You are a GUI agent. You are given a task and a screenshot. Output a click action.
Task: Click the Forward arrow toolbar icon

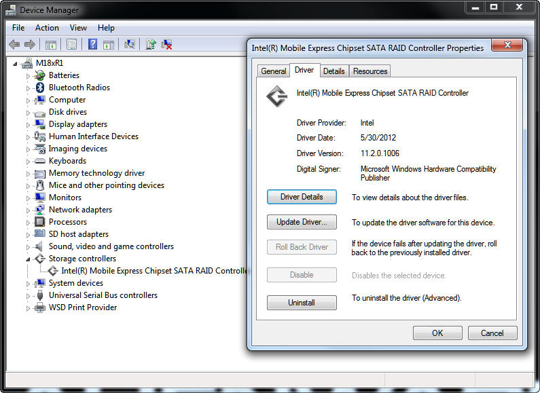(30, 44)
